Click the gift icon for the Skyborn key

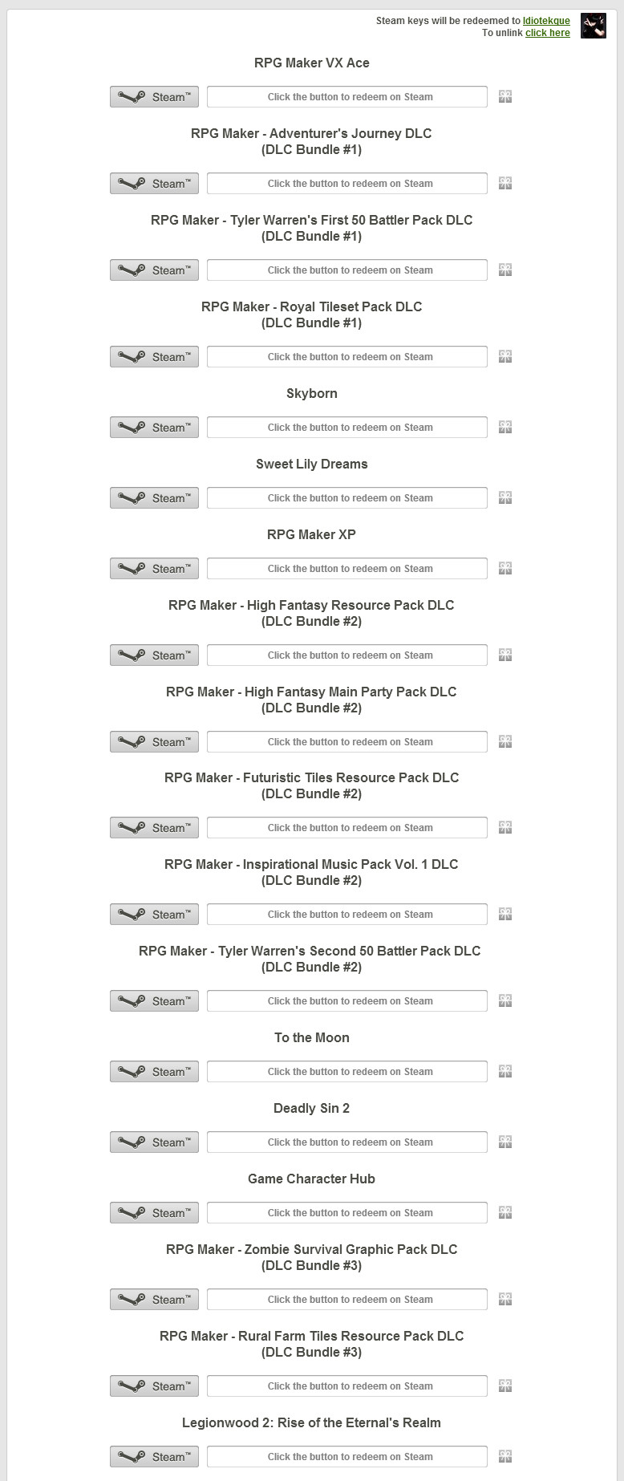pyautogui.click(x=505, y=427)
